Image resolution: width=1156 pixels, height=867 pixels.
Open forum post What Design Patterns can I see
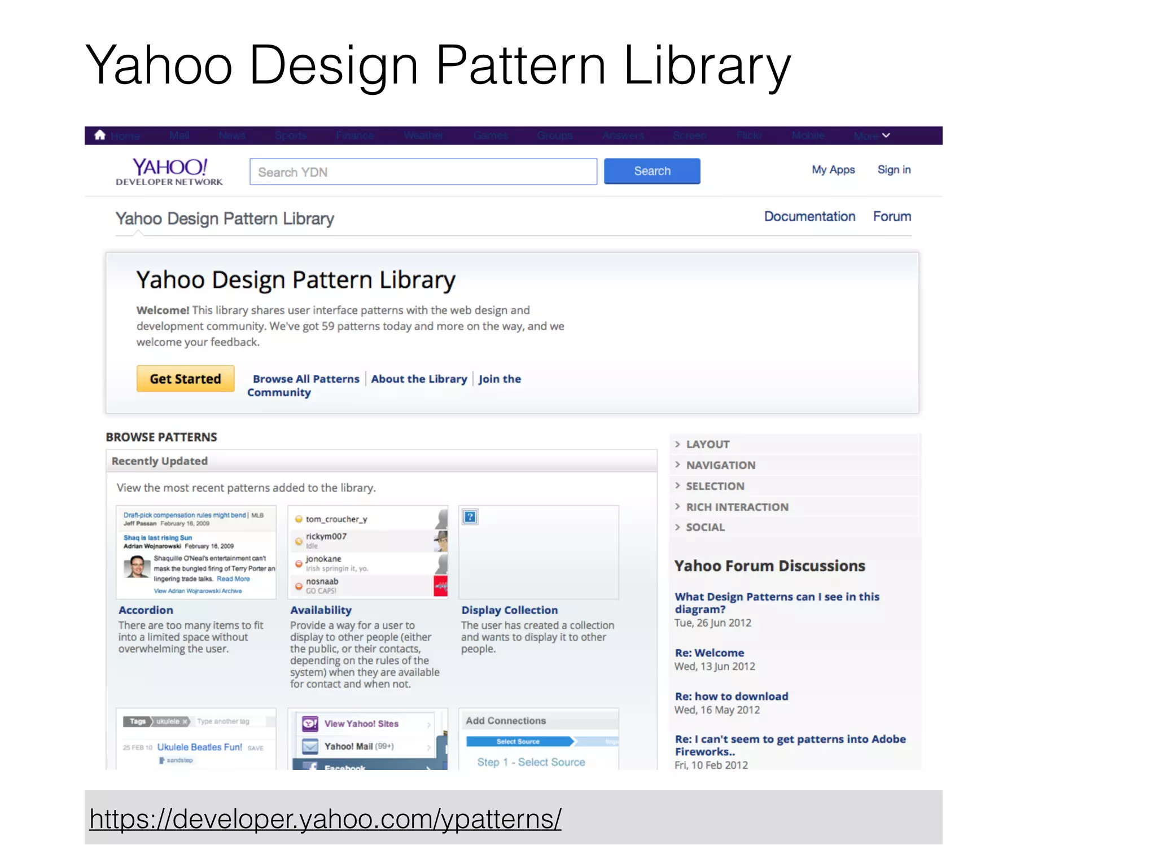click(777, 603)
